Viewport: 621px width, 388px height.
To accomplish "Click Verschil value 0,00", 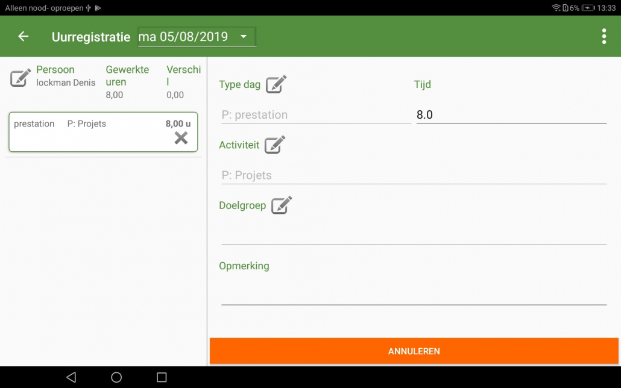I will click(175, 95).
